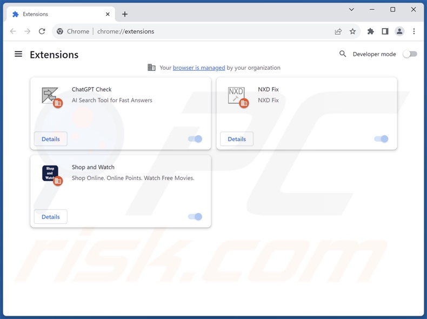Screen dimensions: 427x319
Task: Open the user profile avatar
Action: [399, 31]
